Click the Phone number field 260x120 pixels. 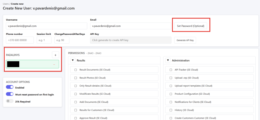pos(20,40)
